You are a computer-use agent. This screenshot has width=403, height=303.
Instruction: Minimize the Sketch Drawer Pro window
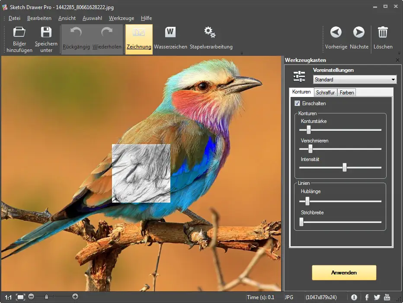(x=375, y=6)
